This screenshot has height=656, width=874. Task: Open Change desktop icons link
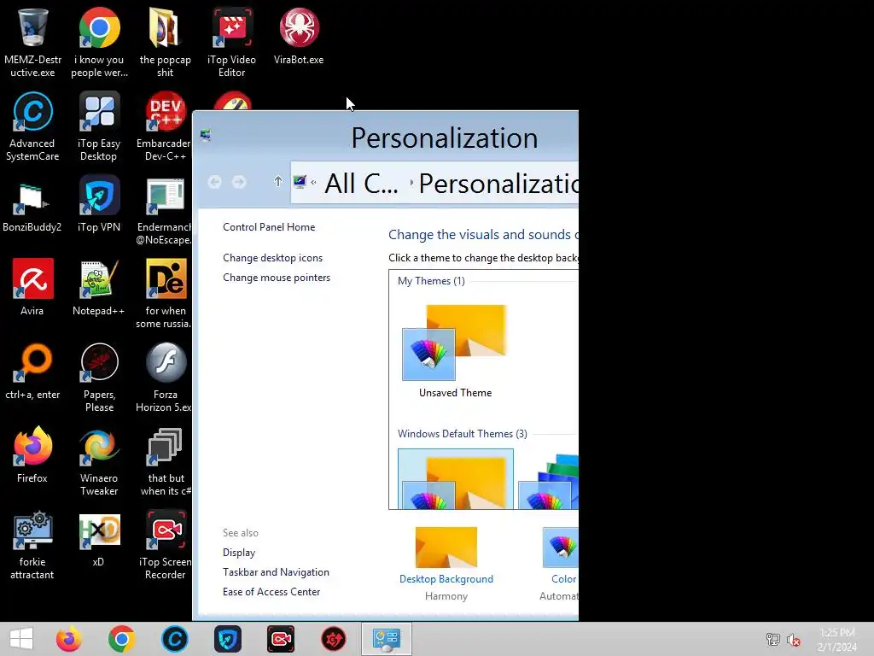[272, 258]
